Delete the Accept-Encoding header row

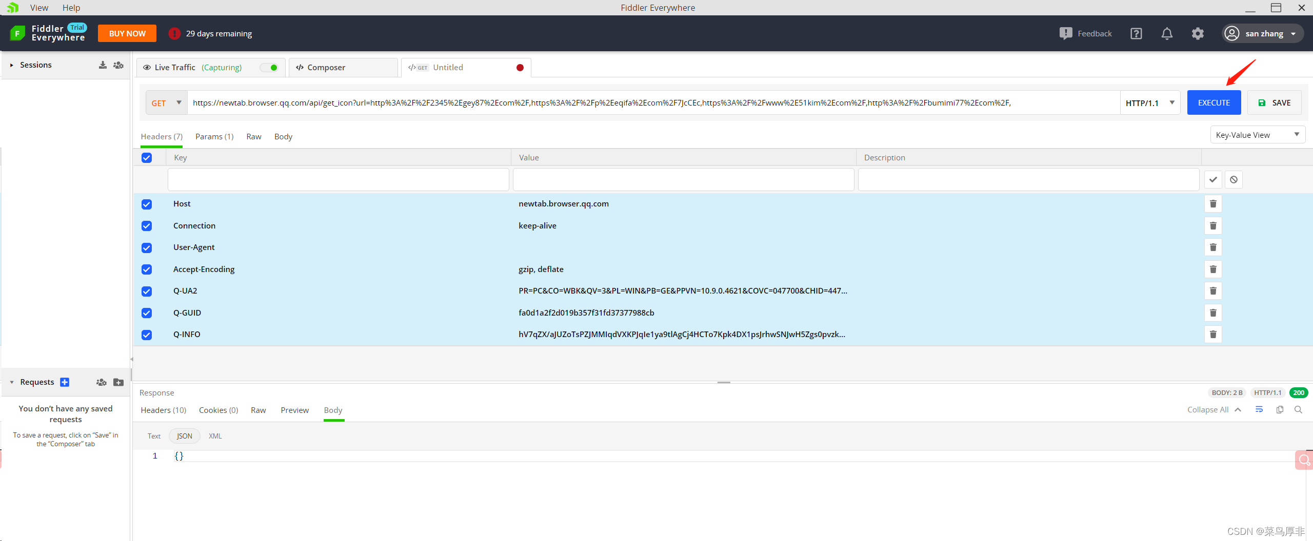tap(1213, 269)
